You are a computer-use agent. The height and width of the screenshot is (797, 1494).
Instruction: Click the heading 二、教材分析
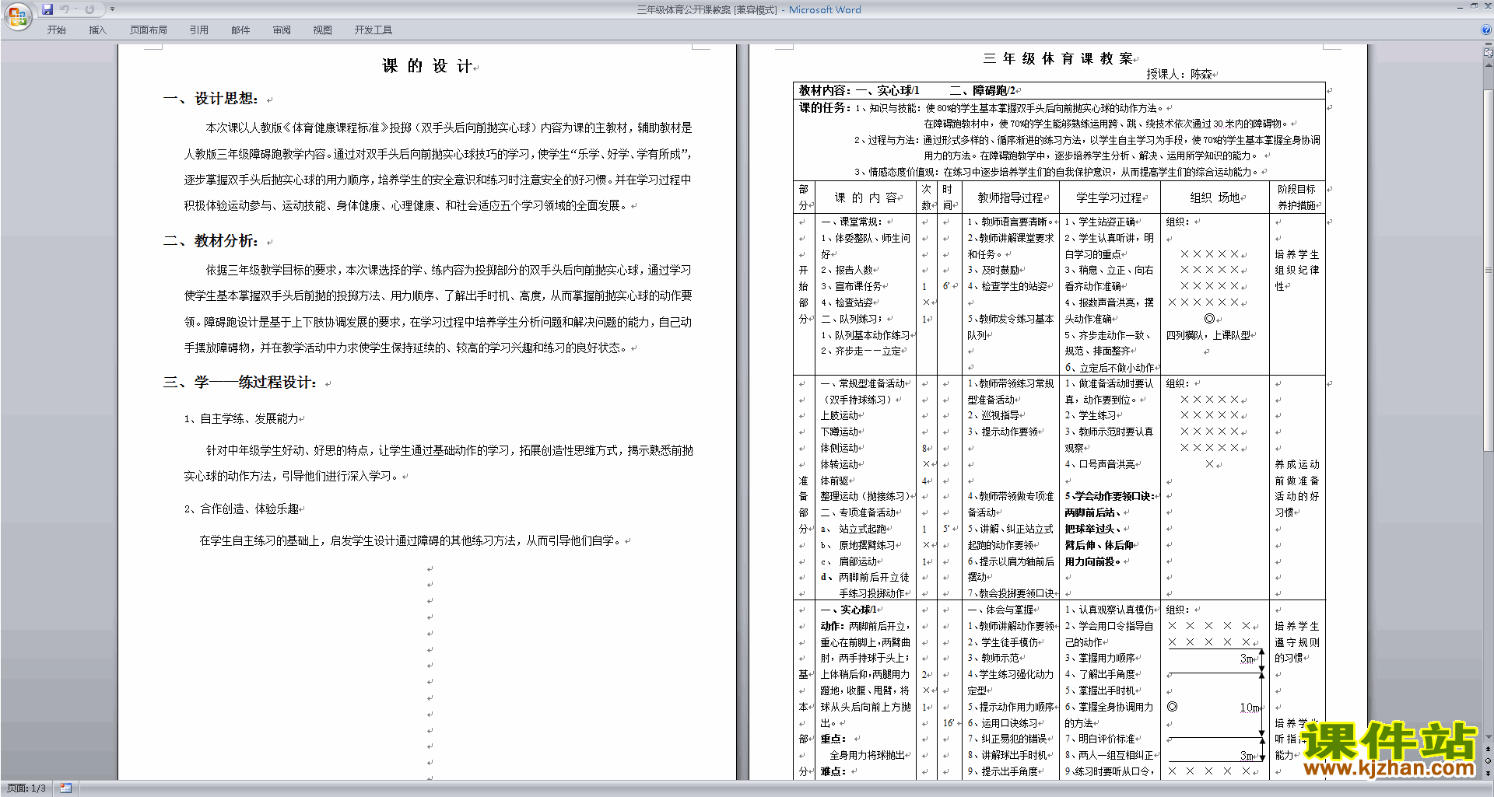pyautogui.click(x=210, y=241)
